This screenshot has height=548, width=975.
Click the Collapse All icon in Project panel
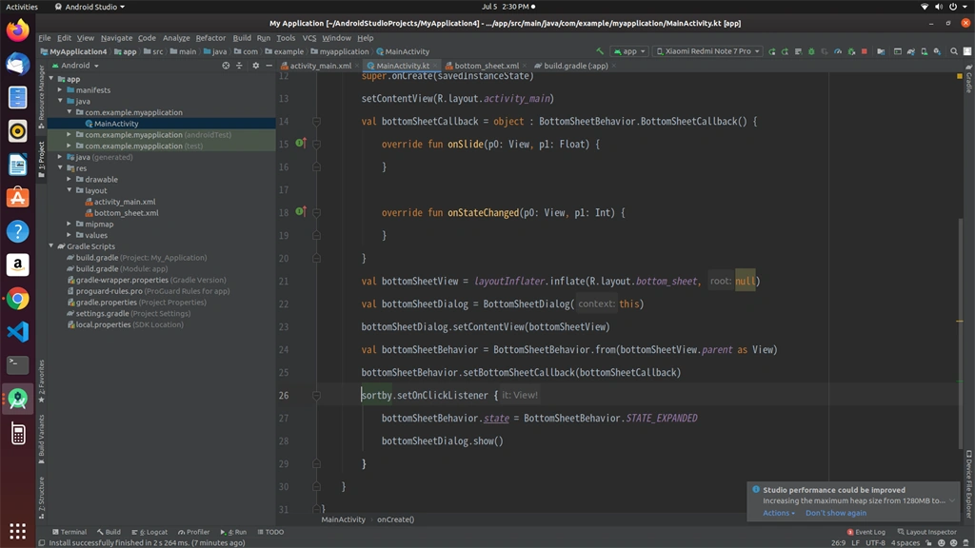point(239,66)
